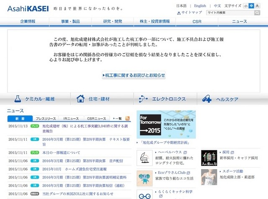Click external link icon beside 採用
This screenshot has height=199, width=268.
coord(232,152)
